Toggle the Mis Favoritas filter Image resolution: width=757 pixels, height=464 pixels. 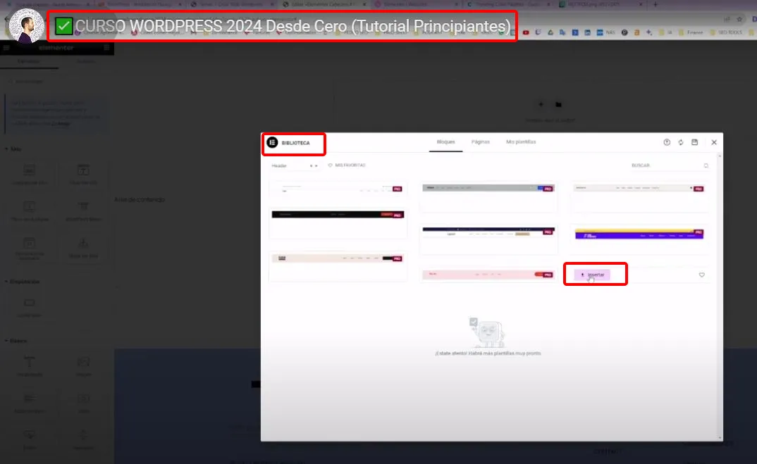tap(347, 165)
